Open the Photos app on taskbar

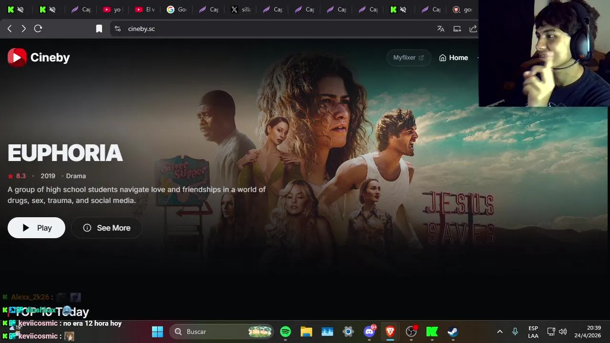(327, 332)
